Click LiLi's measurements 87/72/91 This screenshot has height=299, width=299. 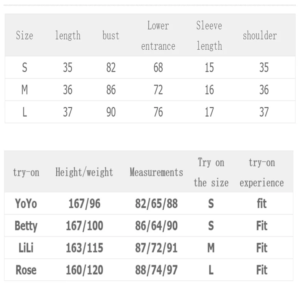click(x=156, y=248)
